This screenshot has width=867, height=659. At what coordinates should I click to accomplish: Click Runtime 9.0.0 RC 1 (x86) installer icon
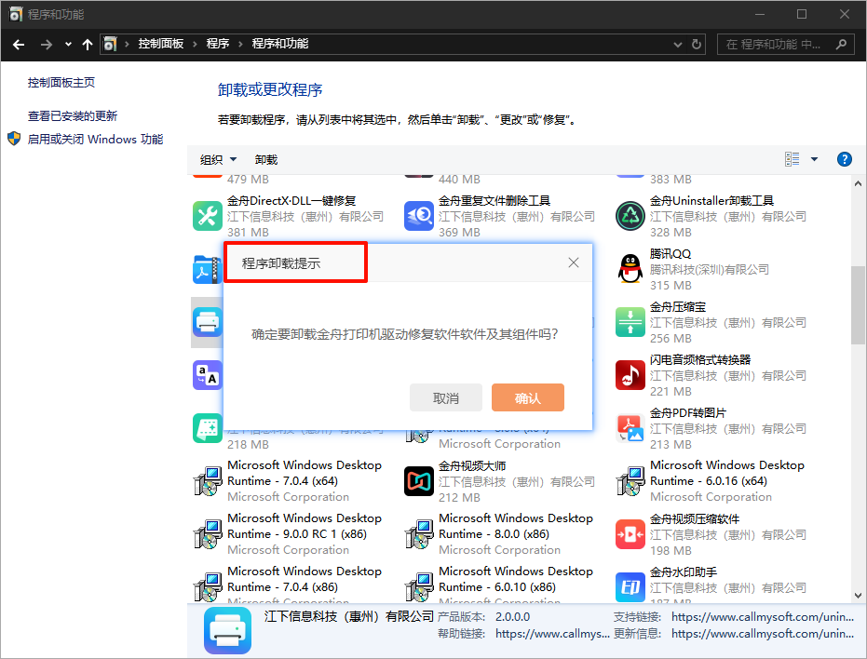coord(208,534)
